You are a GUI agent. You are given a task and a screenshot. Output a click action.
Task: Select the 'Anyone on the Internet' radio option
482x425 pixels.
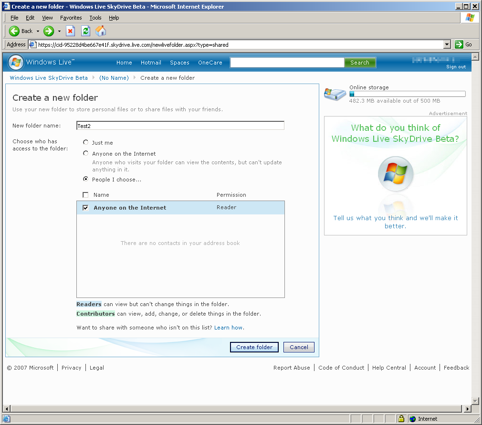tap(86, 153)
